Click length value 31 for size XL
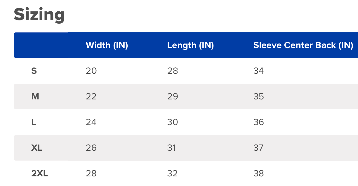The image size is (358, 186). pyautogui.click(x=172, y=148)
